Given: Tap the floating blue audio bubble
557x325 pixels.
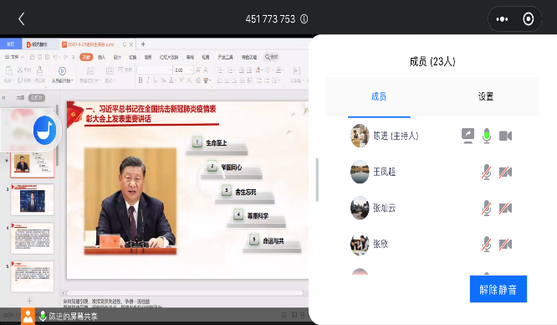Looking at the screenshot, I should [x=45, y=130].
